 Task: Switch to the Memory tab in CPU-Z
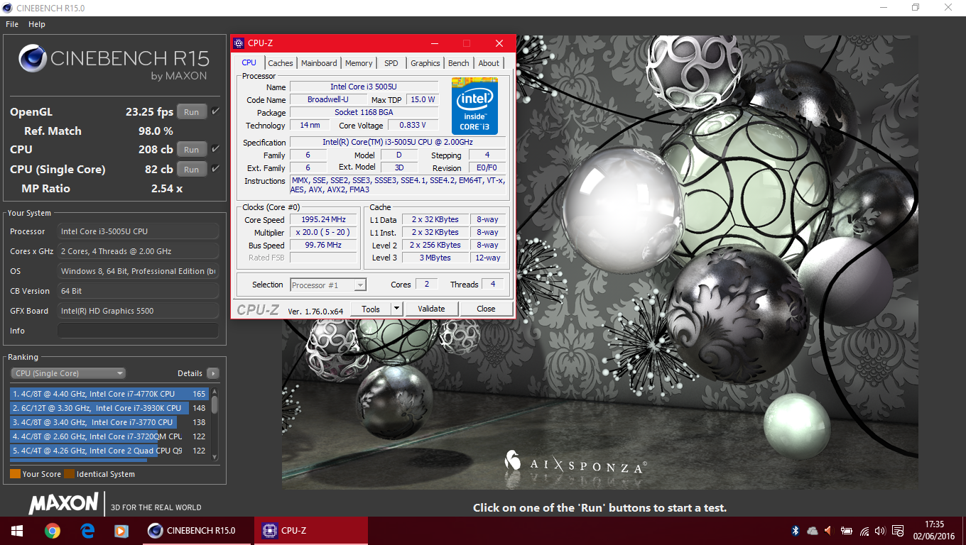(359, 63)
